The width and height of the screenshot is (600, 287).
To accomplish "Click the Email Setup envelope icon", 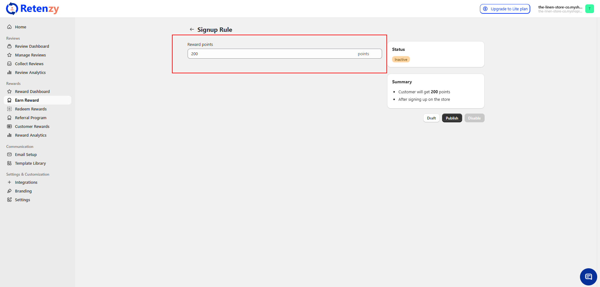I will pos(9,154).
